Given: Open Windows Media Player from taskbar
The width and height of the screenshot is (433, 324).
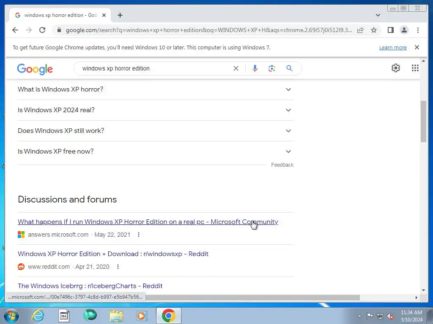Looking at the screenshot, I should pos(142,316).
